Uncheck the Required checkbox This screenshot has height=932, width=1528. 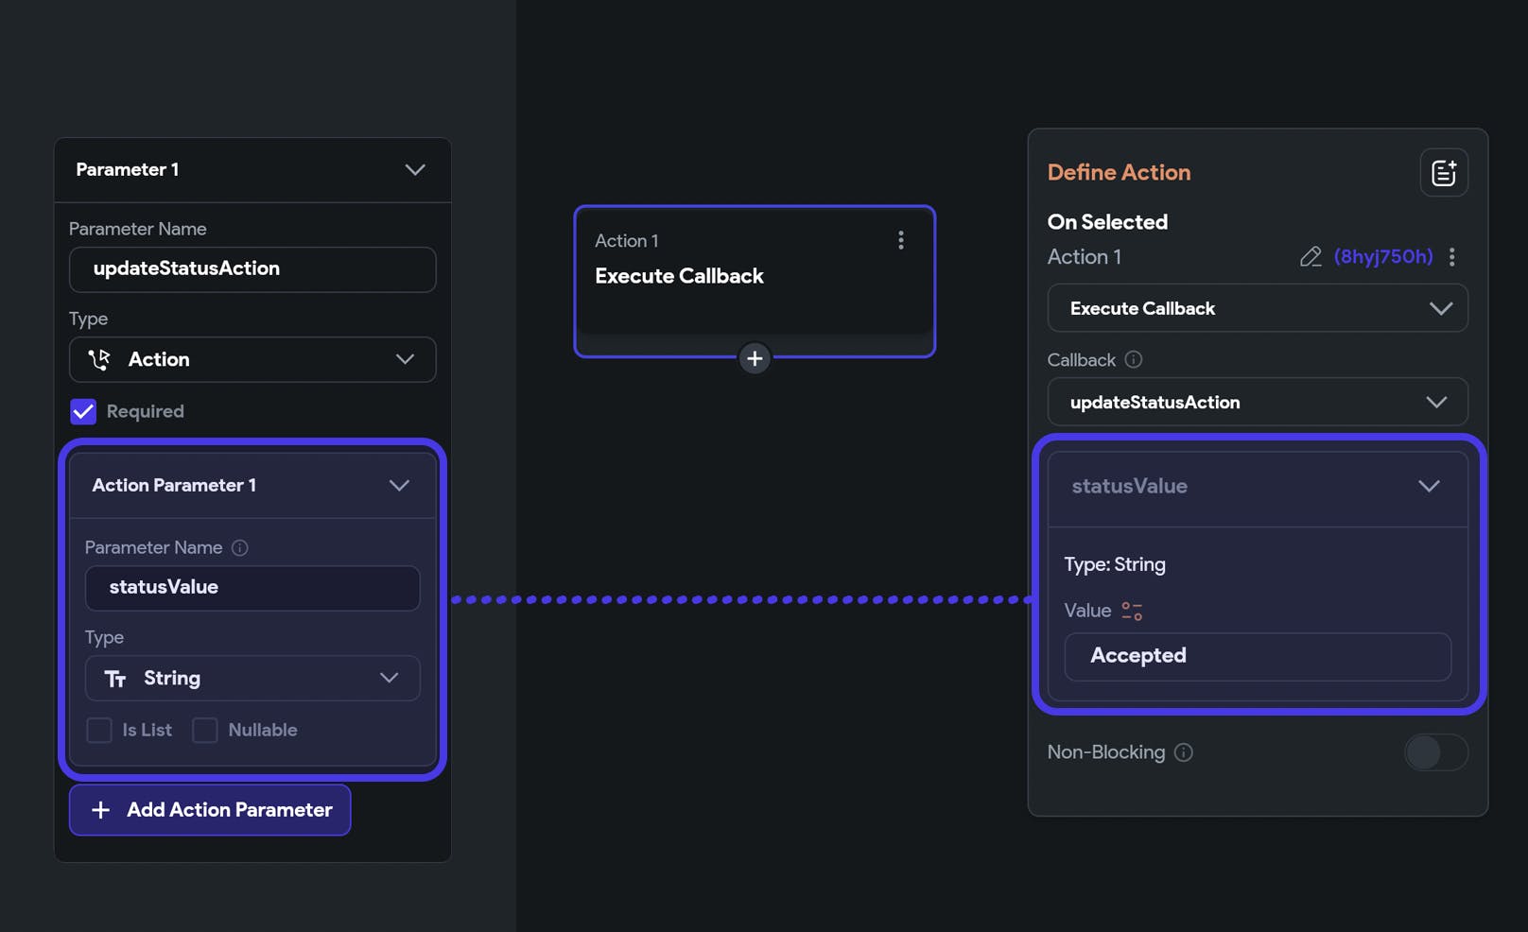click(83, 411)
